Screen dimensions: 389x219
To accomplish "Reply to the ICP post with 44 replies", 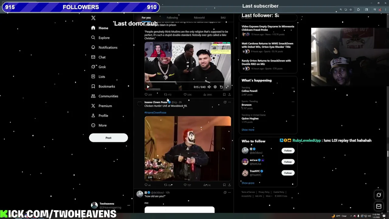I will (x=148, y=185).
